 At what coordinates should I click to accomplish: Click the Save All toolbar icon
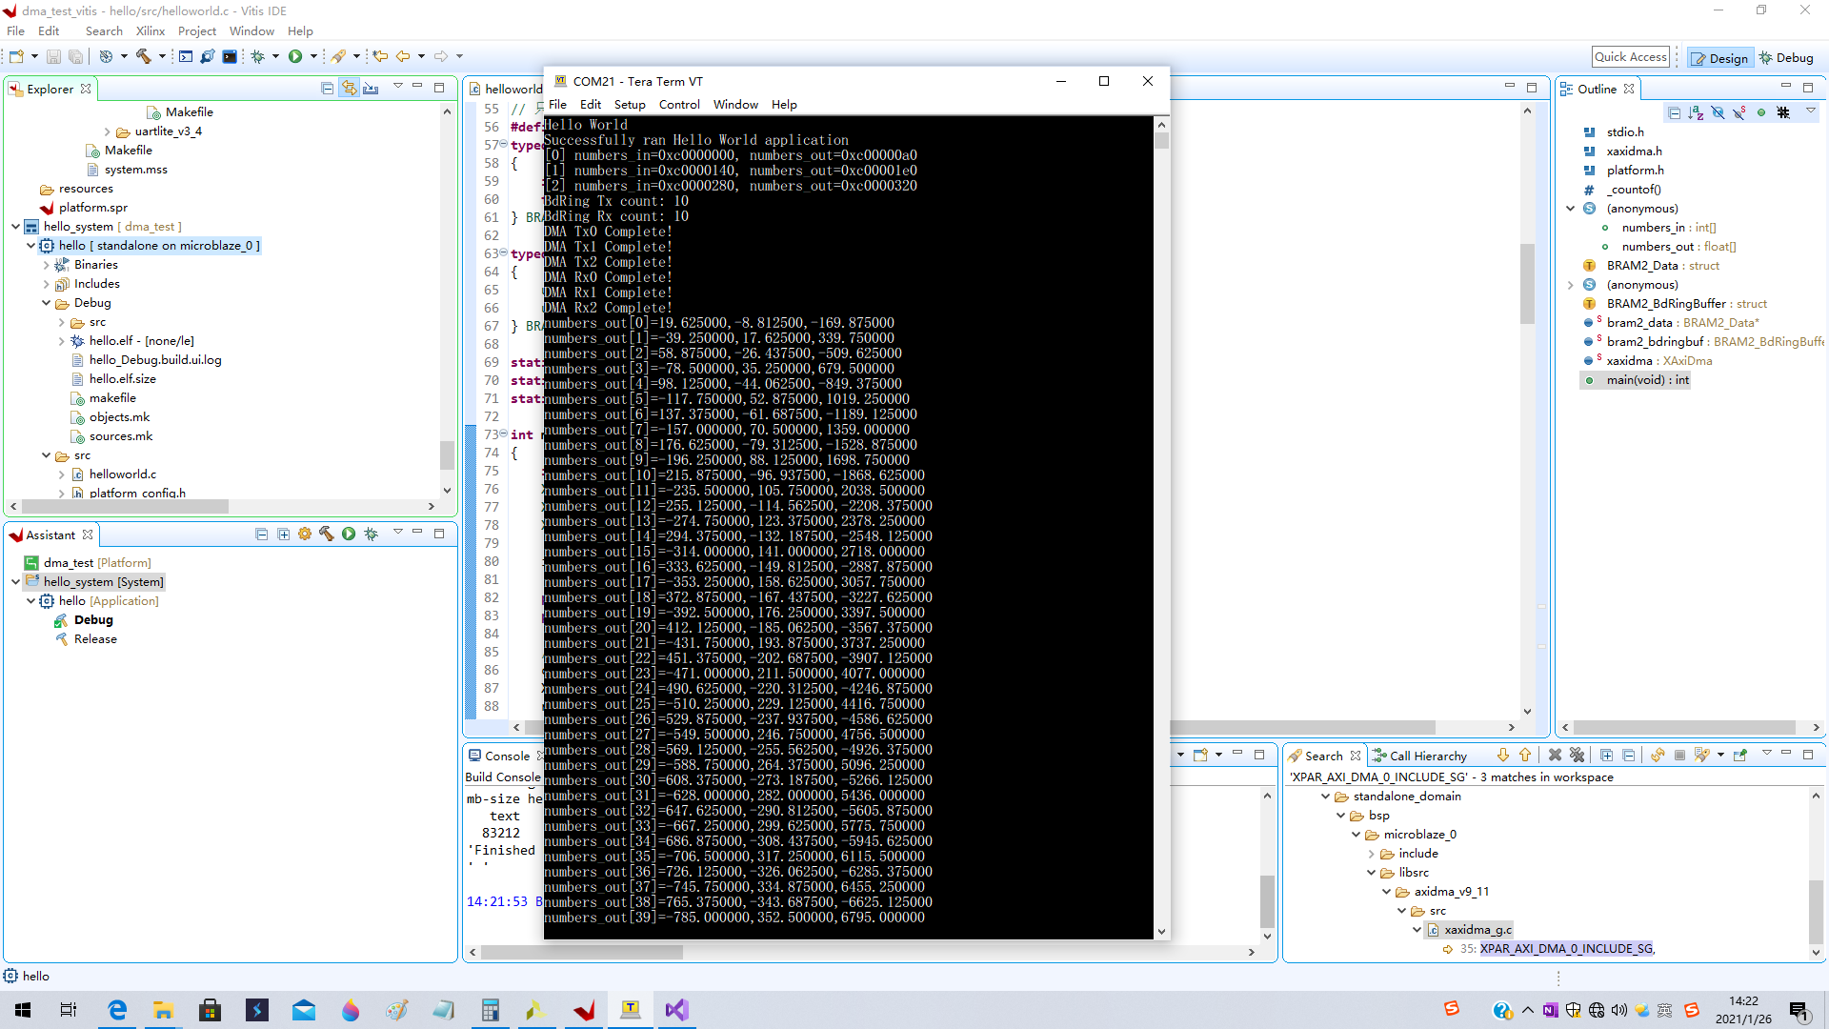(76, 56)
